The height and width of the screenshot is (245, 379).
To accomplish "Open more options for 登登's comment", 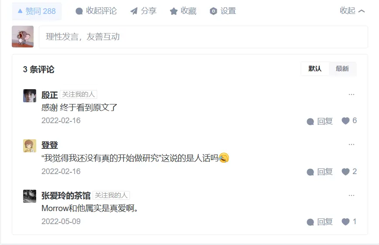I will click(x=352, y=144).
